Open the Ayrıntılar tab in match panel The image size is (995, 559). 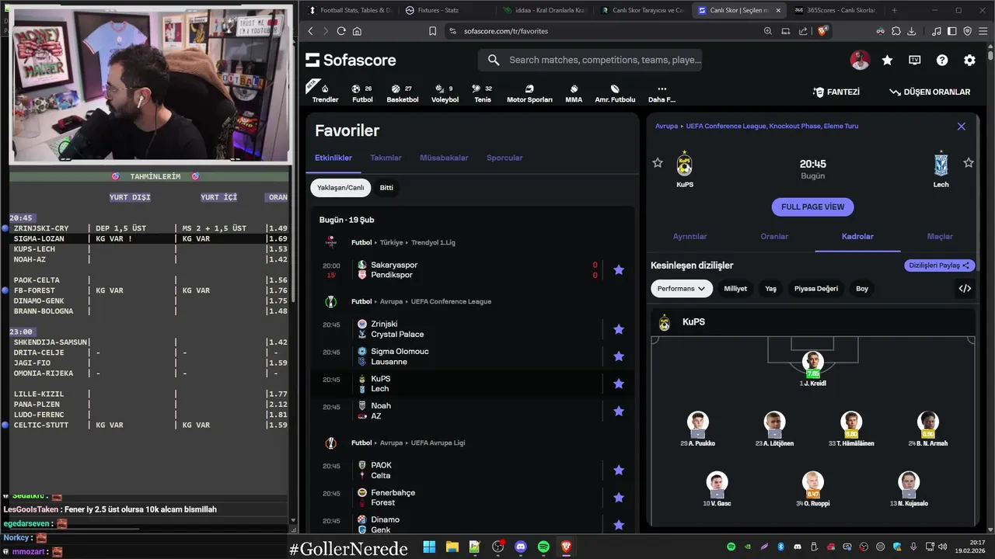690,237
